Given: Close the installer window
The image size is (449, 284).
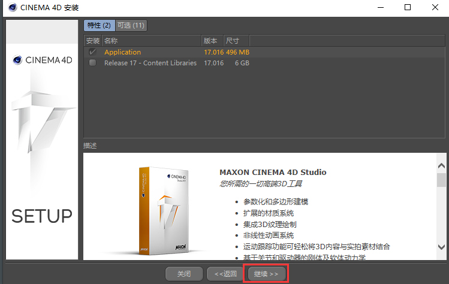Looking at the screenshot, I should coord(435,7).
